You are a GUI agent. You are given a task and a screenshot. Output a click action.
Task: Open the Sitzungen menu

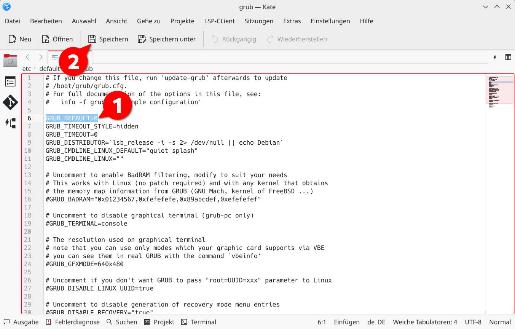coord(259,21)
